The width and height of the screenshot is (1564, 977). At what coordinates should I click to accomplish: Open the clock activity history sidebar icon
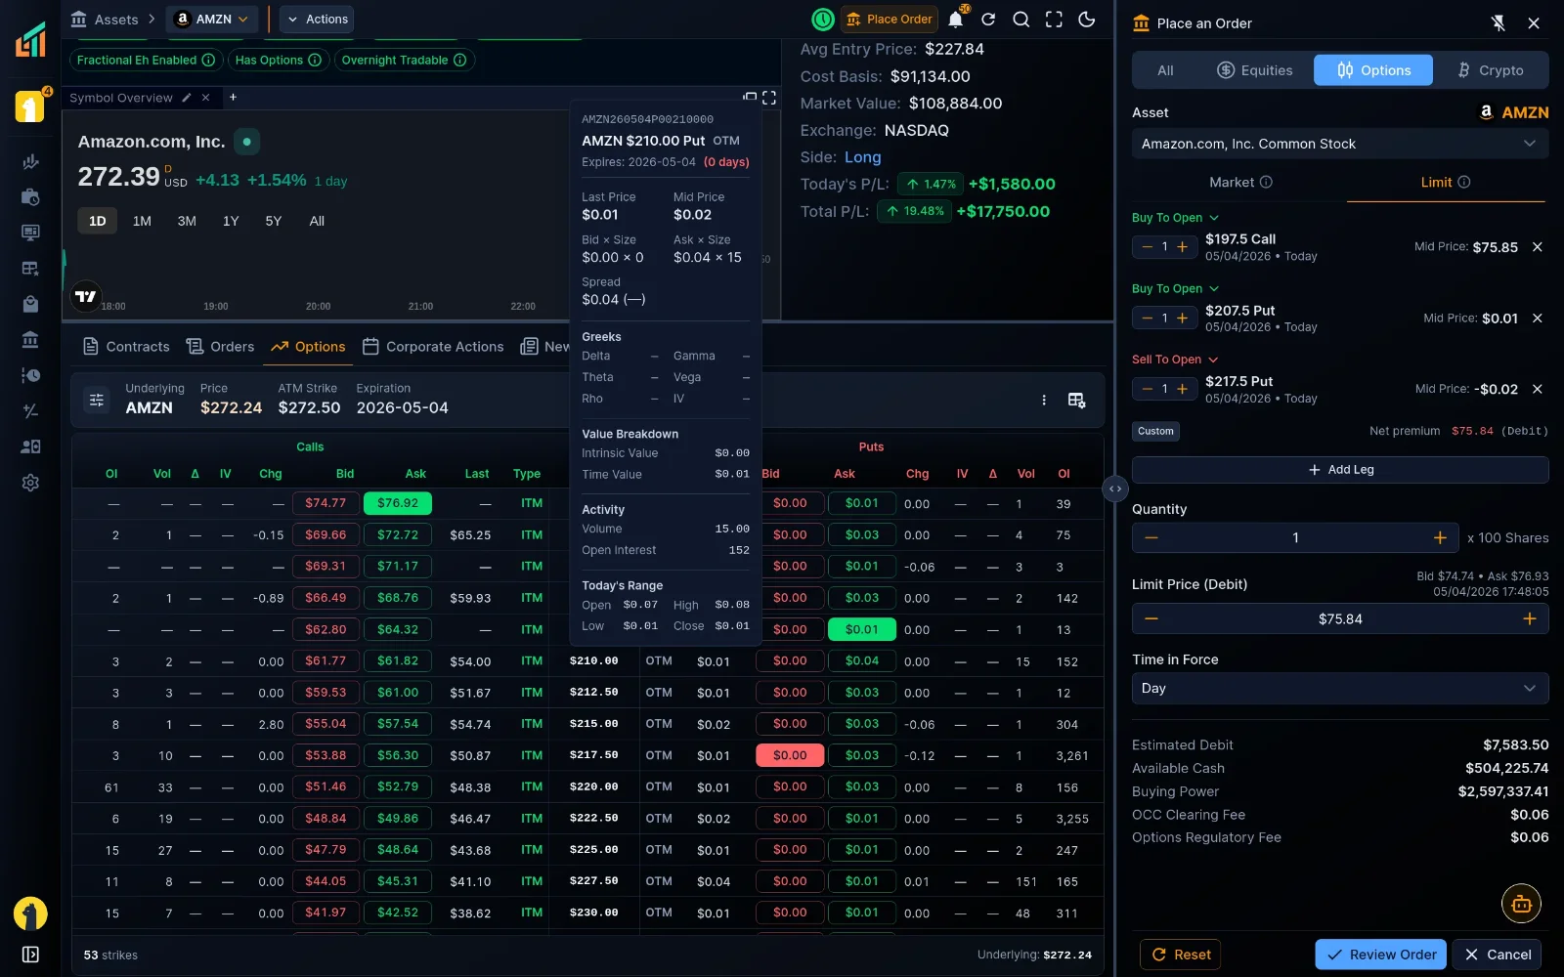[30, 375]
